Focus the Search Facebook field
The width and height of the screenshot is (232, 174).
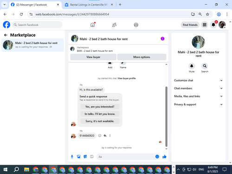pos(37,25)
